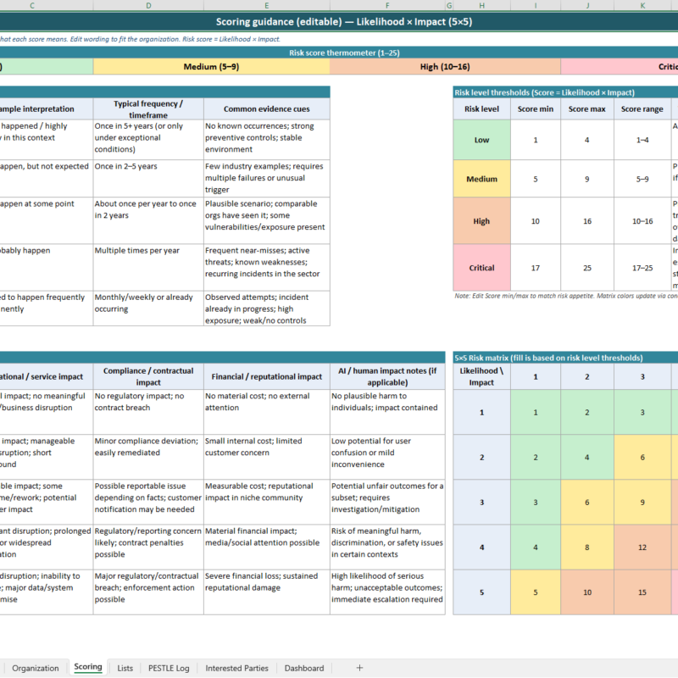Click the green matrix cell containing 1

coord(535,412)
